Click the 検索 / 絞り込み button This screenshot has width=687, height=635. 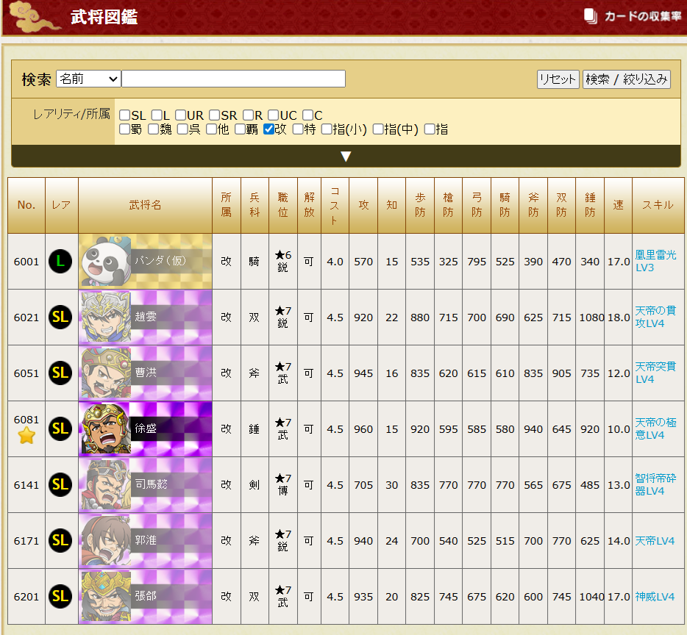click(x=626, y=79)
